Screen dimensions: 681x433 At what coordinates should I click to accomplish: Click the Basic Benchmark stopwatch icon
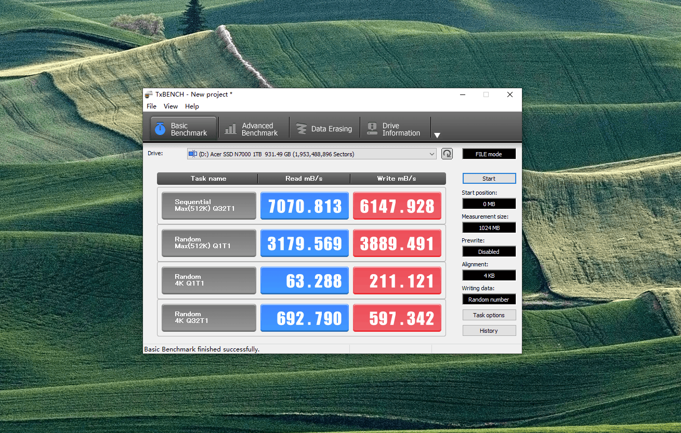(x=160, y=129)
